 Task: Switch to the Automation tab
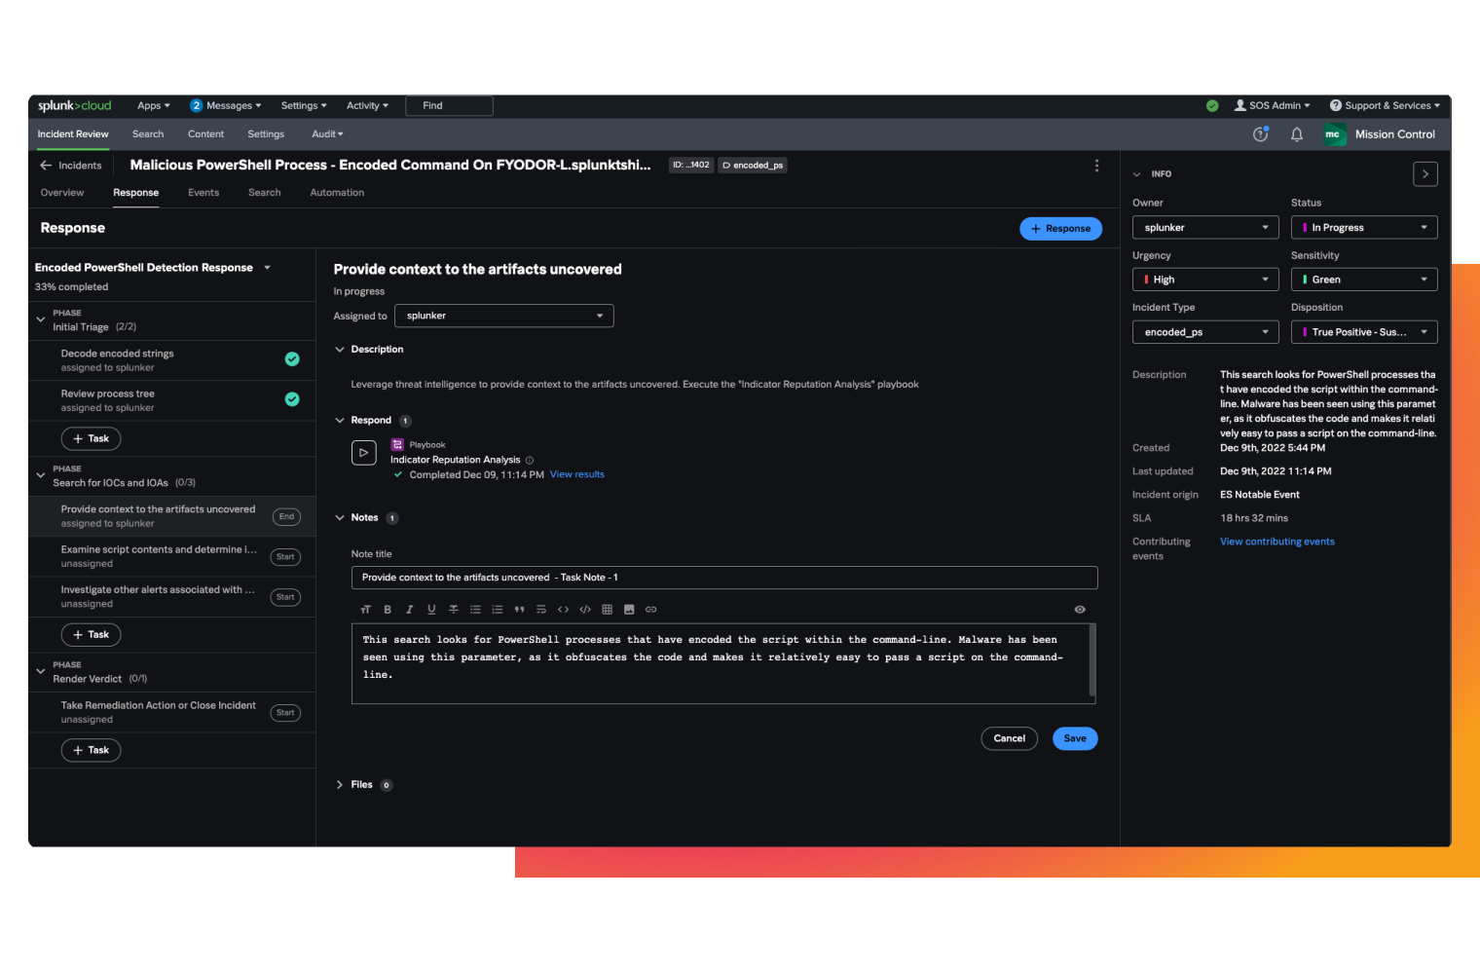[336, 192]
